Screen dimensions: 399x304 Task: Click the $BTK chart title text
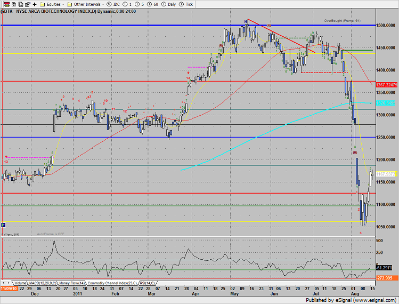[68, 12]
